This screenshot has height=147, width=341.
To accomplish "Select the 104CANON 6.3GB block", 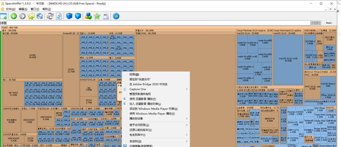I will (46, 118).
